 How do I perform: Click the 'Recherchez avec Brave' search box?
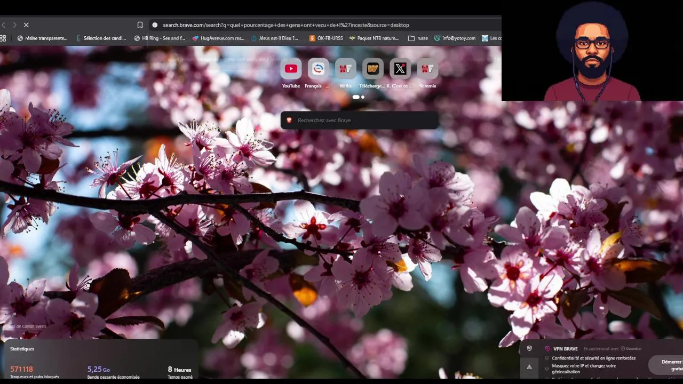(360, 121)
